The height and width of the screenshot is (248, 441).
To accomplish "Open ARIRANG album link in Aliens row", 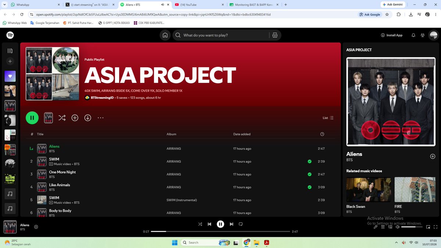I will coord(173,149).
